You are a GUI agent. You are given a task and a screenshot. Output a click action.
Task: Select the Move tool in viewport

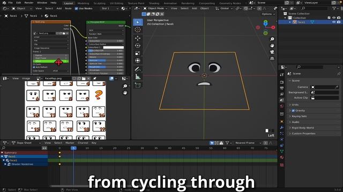(x=138, y=38)
